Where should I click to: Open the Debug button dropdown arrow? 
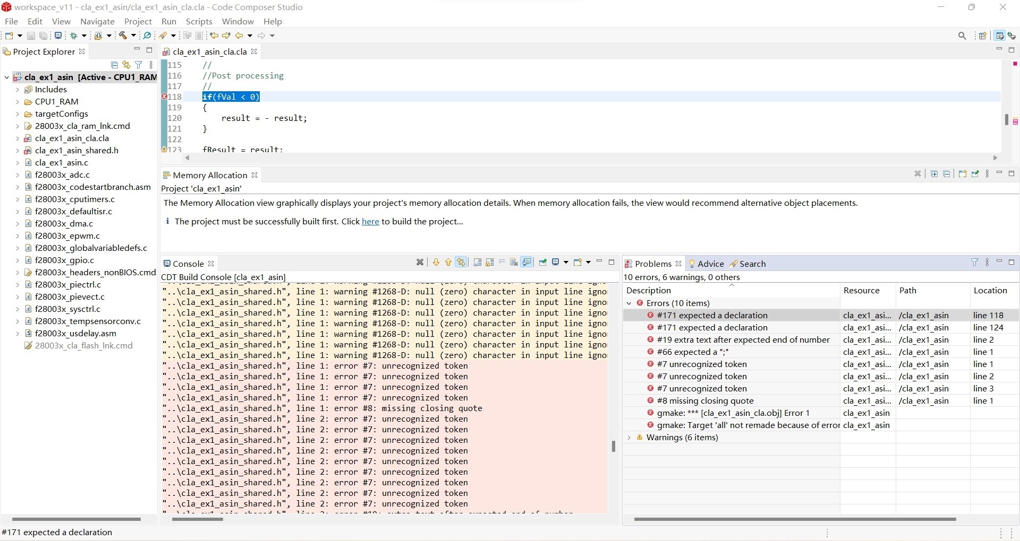coord(84,36)
